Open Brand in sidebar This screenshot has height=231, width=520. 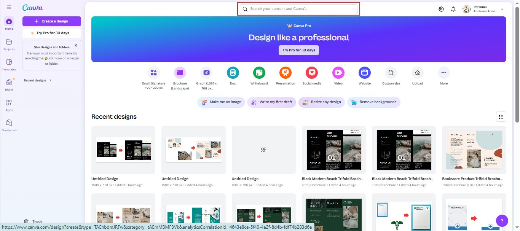[9, 84]
